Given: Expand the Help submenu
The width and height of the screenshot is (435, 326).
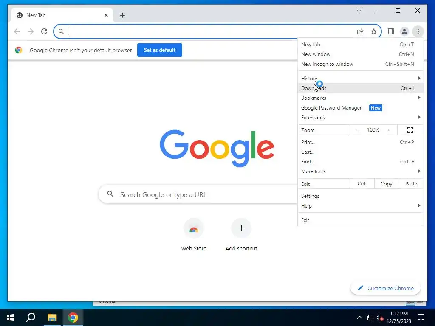Looking at the screenshot, I should 360,206.
